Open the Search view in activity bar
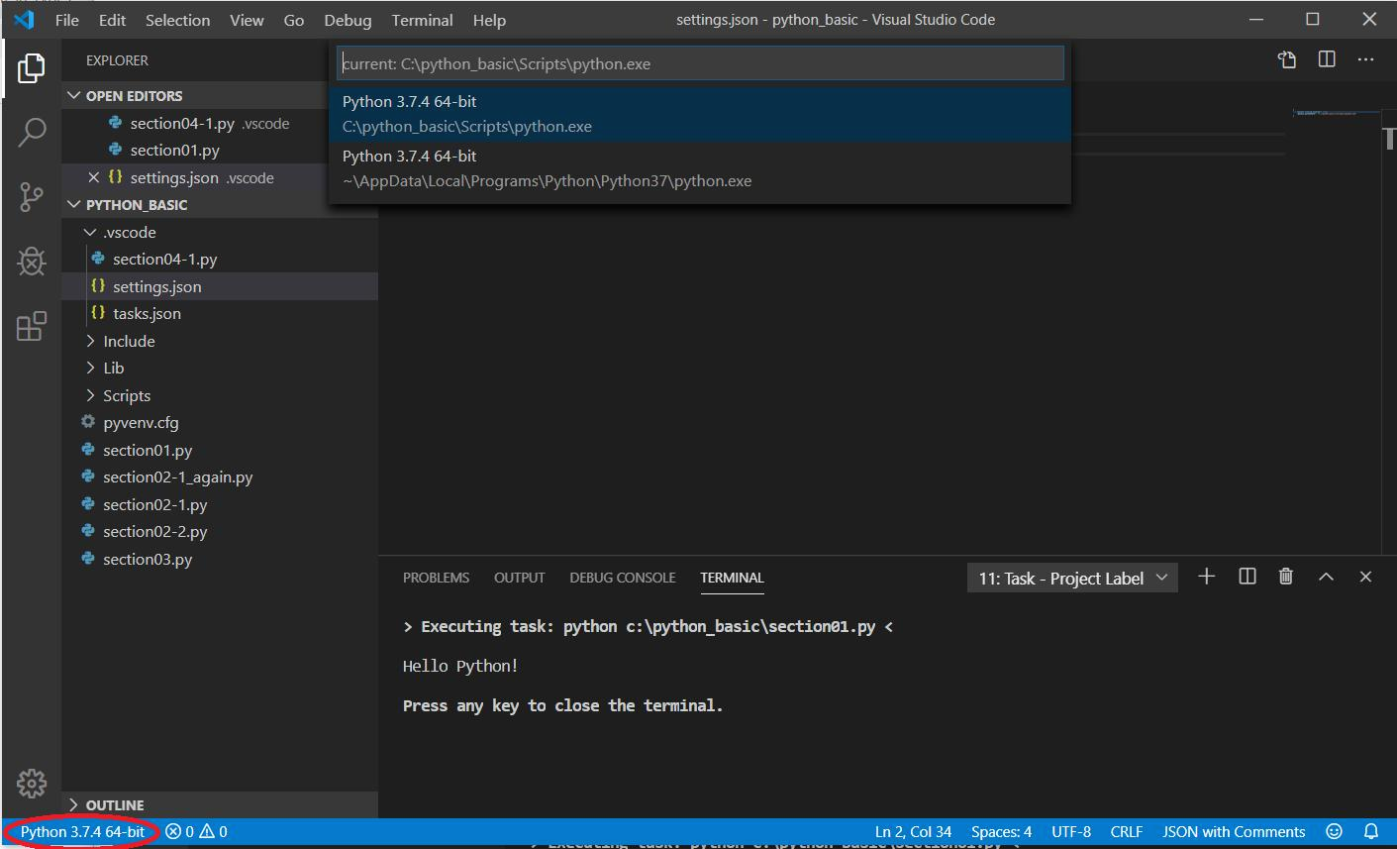The image size is (1397, 849). coord(32,132)
